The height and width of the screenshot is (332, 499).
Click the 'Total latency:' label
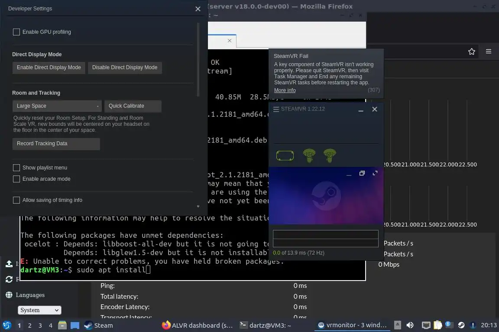click(x=120, y=297)
